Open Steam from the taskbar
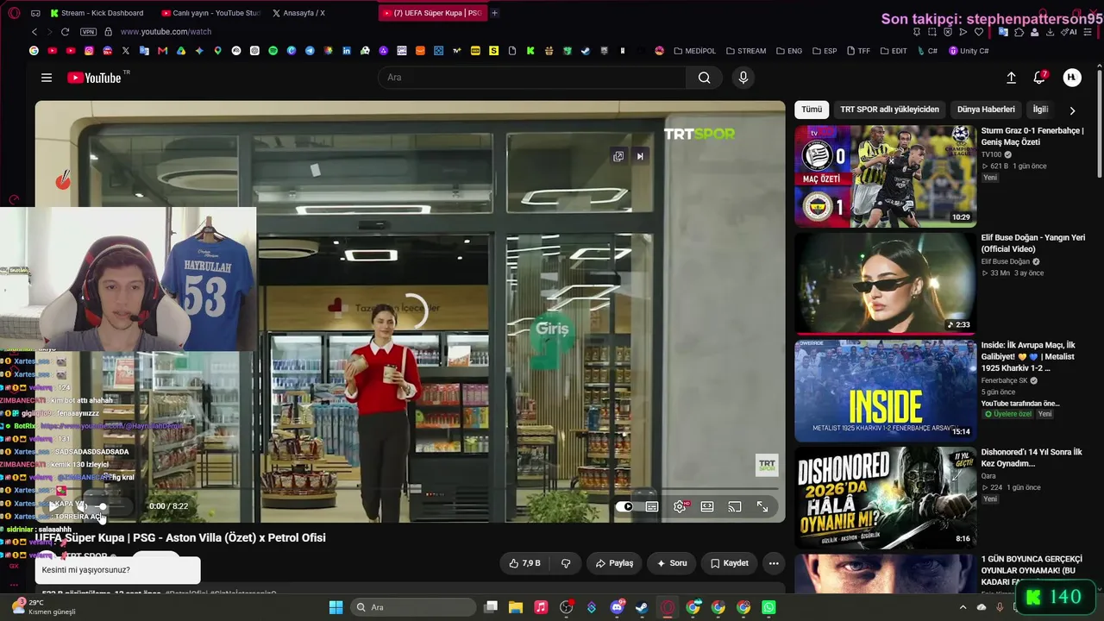This screenshot has height=621, width=1104. pos(642,607)
